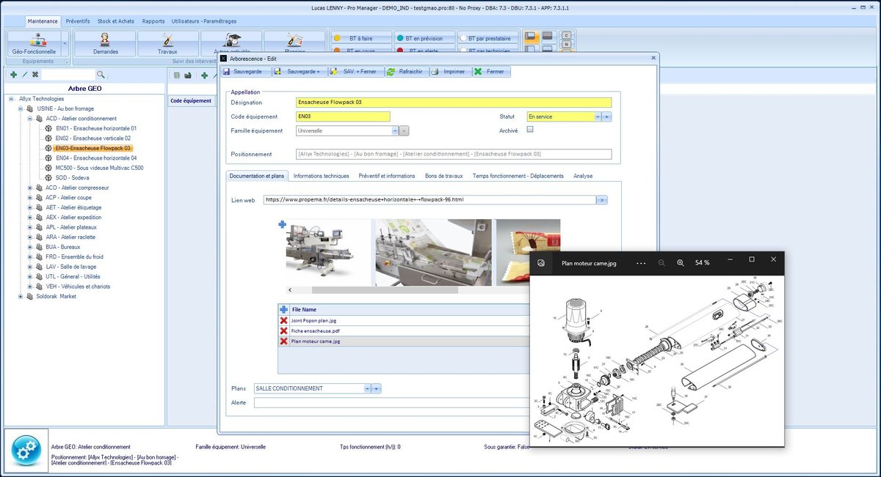Collapse the Allyx Technologies tree node
This screenshot has width=881, height=477.
(11, 99)
